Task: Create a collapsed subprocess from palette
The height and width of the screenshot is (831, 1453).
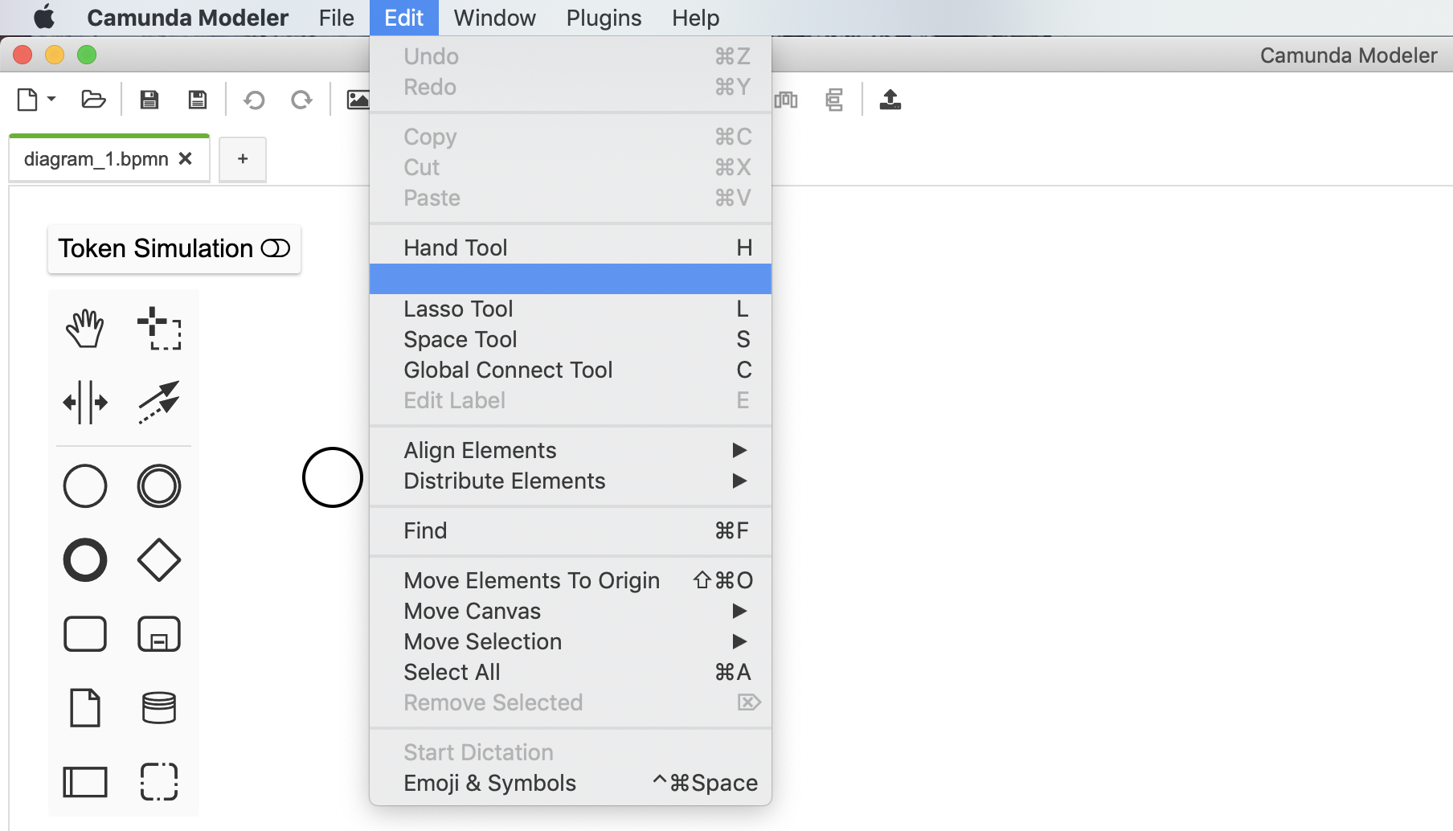Action: pyautogui.click(x=159, y=634)
